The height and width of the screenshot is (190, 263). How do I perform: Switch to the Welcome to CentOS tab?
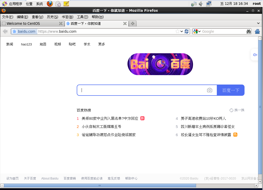tap(32, 23)
